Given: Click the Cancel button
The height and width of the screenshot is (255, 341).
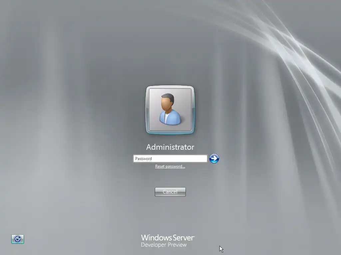Looking at the screenshot, I should click(170, 192).
